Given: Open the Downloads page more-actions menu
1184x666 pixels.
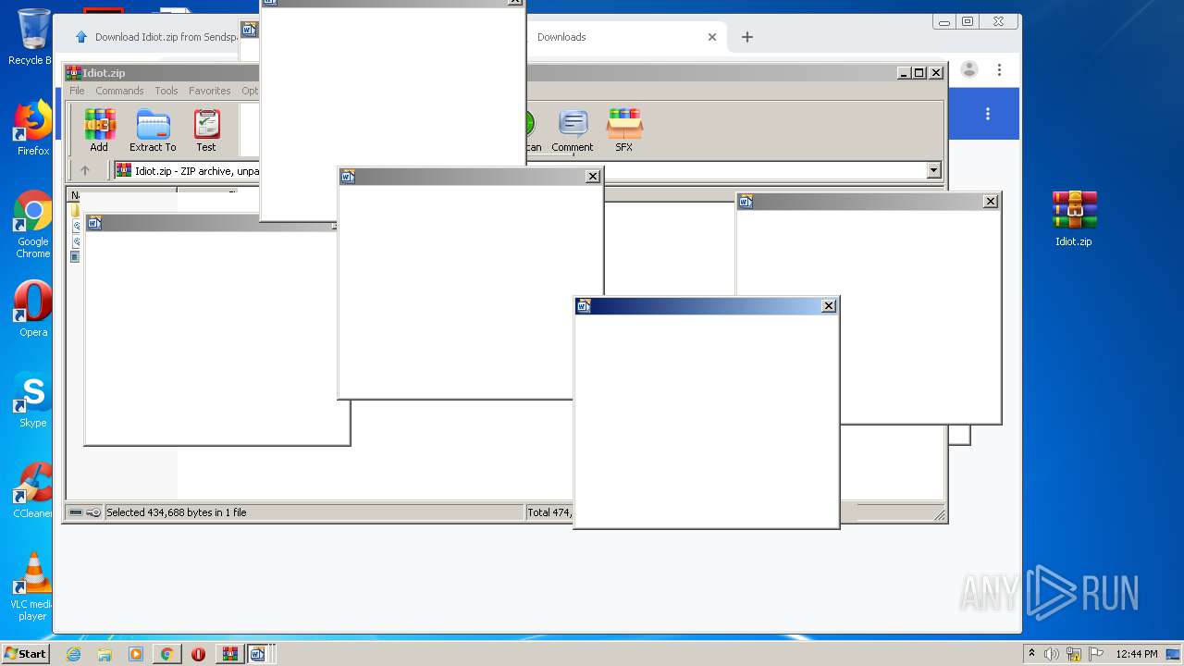Looking at the screenshot, I should (988, 114).
